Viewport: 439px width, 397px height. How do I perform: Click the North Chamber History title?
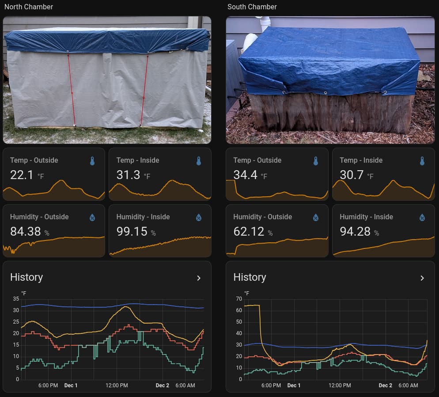pos(26,277)
